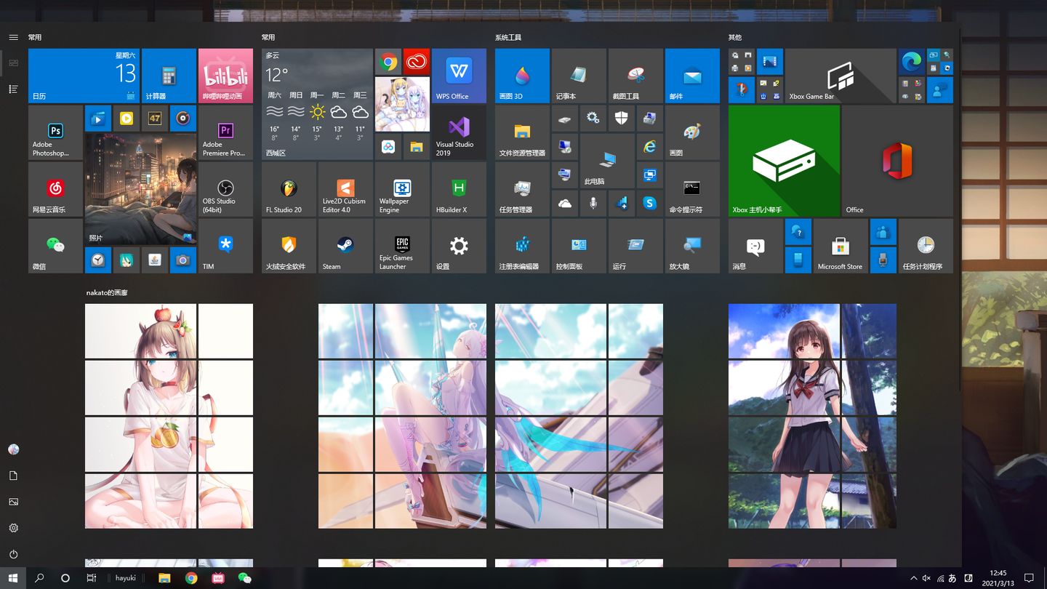Open the WPS Office tile
Viewport: 1047px width, 589px height.
[x=459, y=76]
